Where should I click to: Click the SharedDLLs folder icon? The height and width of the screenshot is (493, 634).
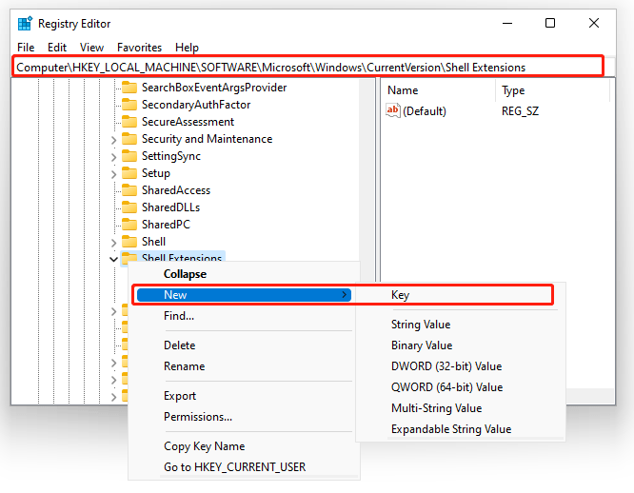[x=129, y=207]
